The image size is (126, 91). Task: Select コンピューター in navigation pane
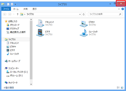pyautogui.click(x=12, y=68)
